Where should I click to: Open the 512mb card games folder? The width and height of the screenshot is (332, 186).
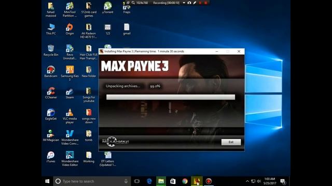pos(89,9)
